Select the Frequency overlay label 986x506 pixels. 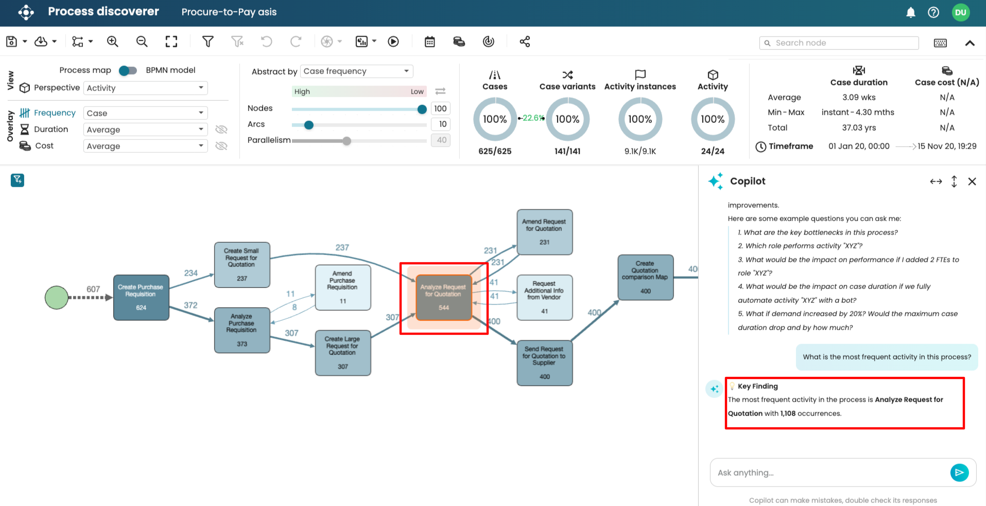click(x=55, y=113)
